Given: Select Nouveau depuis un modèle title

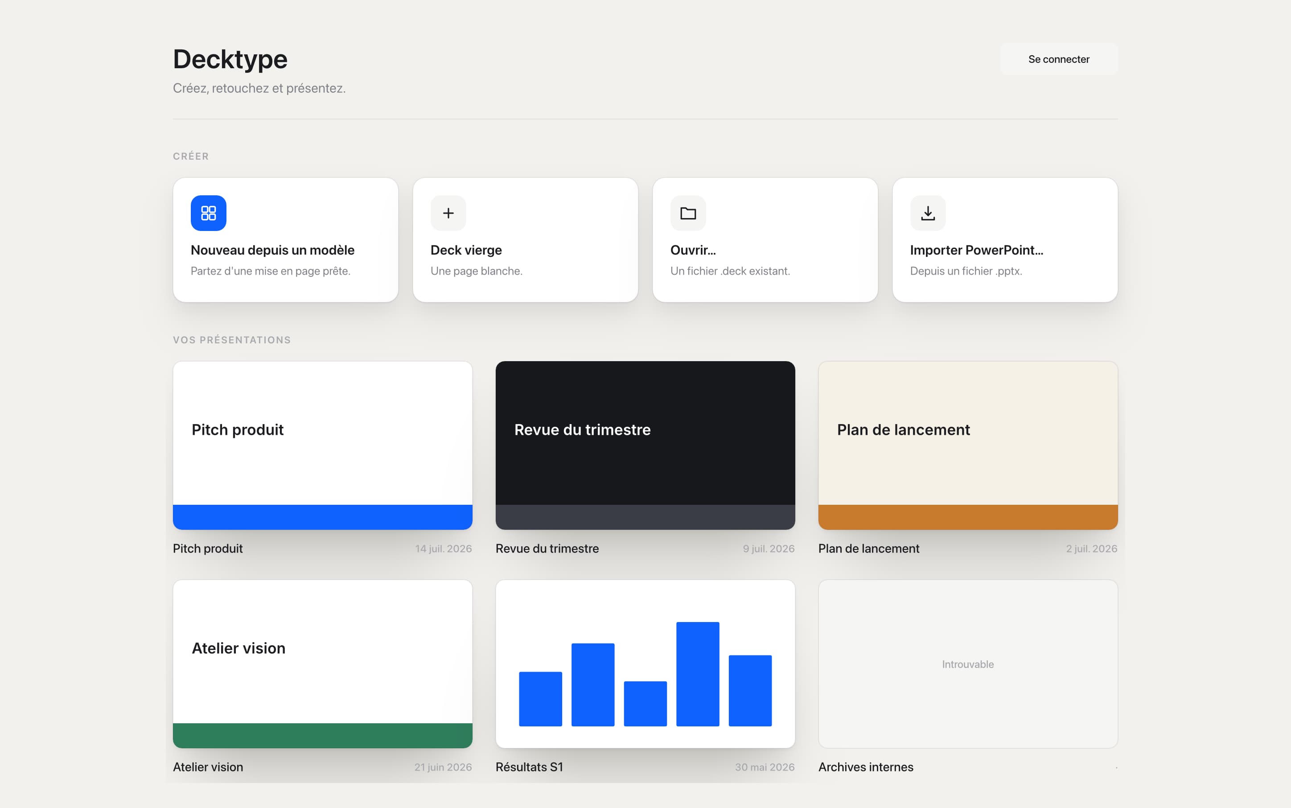Looking at the screenshot, I should pos(272,250).
